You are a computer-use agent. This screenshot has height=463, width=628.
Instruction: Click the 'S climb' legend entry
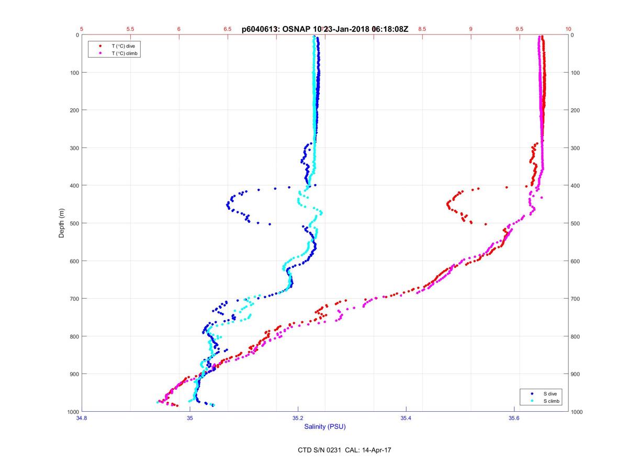tap(552, 401)
